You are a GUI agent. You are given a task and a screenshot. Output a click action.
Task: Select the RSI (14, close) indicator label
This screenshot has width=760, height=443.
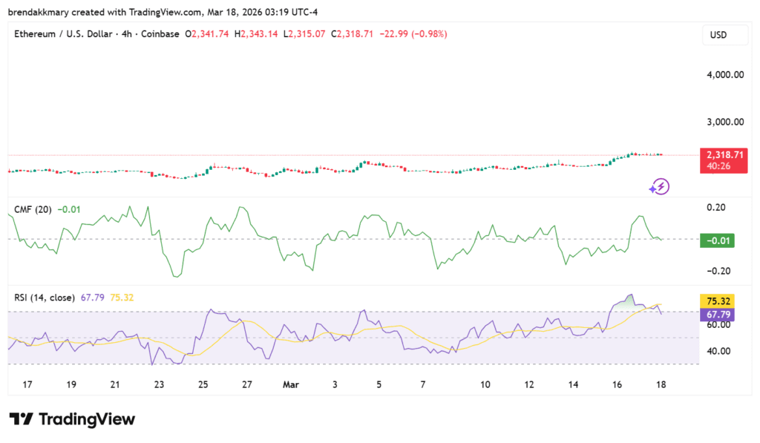pyautogui.click(x=45, y=298)
